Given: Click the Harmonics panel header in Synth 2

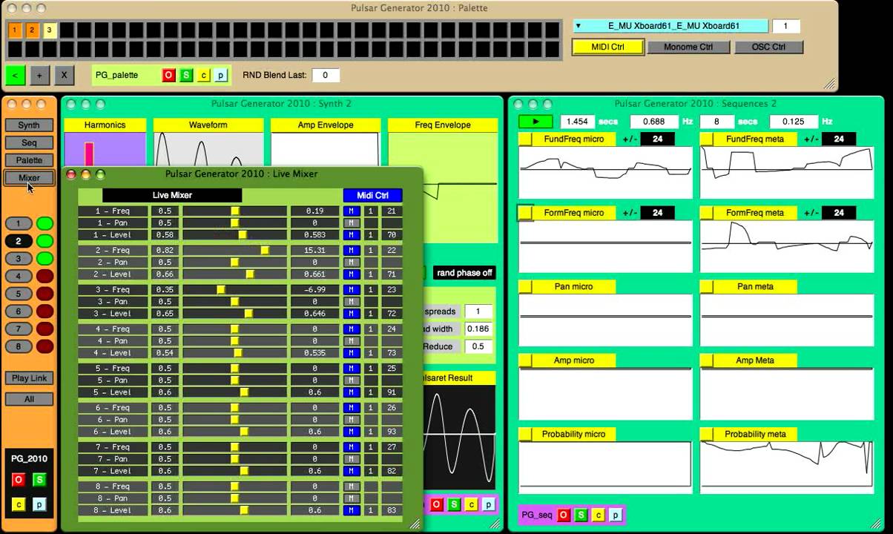Looking at the screenshot, I should pos(105,125).
